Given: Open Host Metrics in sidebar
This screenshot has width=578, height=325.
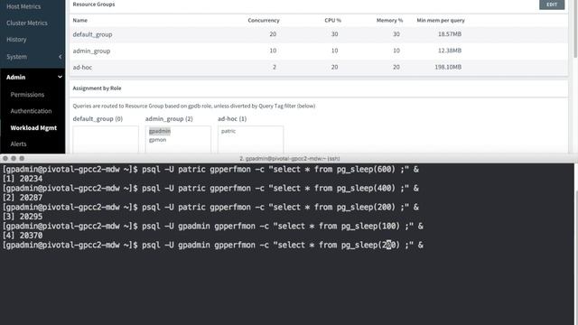Looking at the screenshot, I should (x=23, y=6).
